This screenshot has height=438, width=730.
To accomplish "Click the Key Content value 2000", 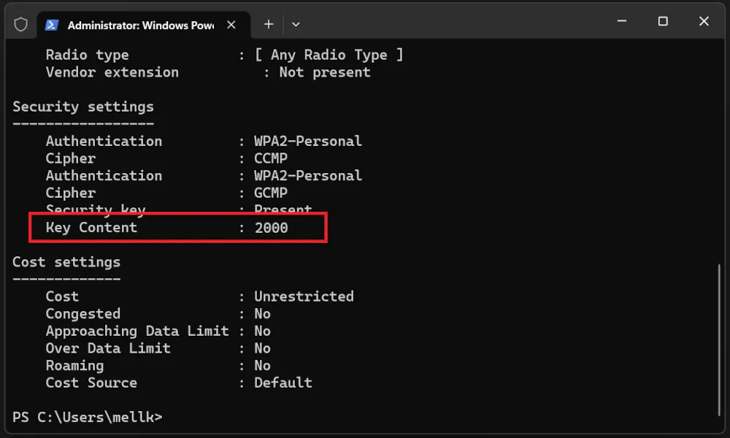I will click(272, 228).
